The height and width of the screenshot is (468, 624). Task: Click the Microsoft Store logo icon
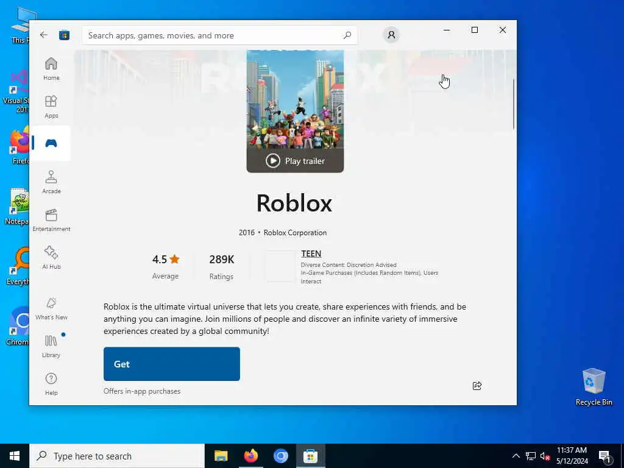tap(64, 35)
